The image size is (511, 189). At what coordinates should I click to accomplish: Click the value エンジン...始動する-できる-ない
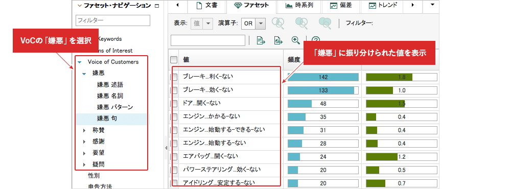coord(224,130)
